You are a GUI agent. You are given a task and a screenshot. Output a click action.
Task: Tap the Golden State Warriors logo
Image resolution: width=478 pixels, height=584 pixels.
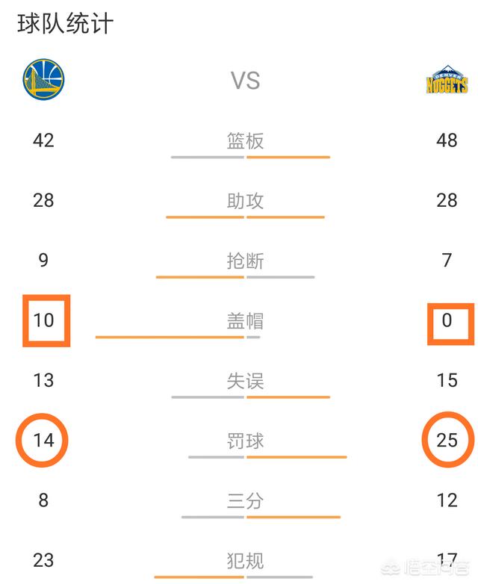43,79
